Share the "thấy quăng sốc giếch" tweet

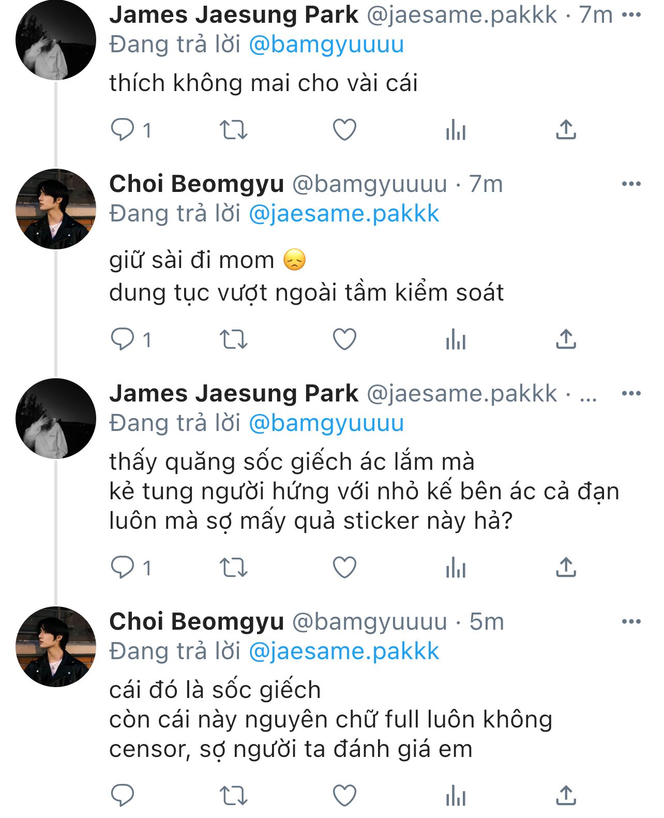[x=566, y=568]
